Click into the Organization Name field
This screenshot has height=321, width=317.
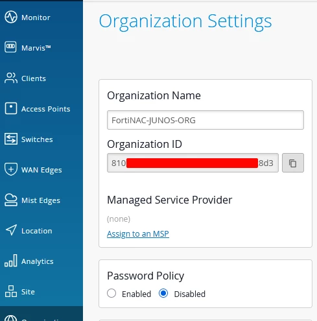205,120
